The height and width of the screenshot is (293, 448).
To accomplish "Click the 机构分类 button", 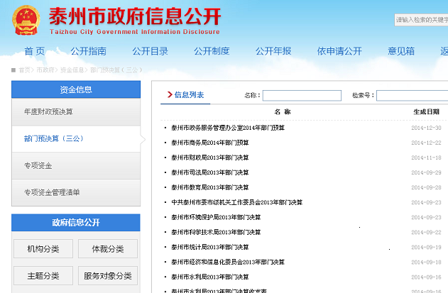I will (x=43, y=249).
